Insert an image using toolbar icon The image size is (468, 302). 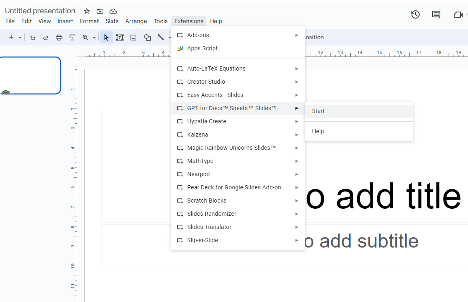click(x=133, y=38)
